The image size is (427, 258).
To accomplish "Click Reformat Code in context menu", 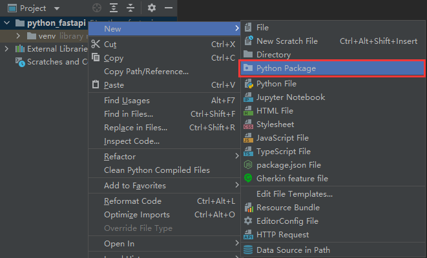I will [132, 201].
